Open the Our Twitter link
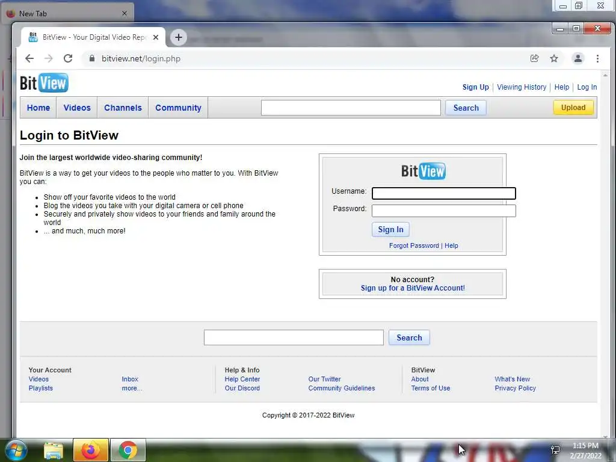This screenshot has width=616, height=462. (324, 379)
